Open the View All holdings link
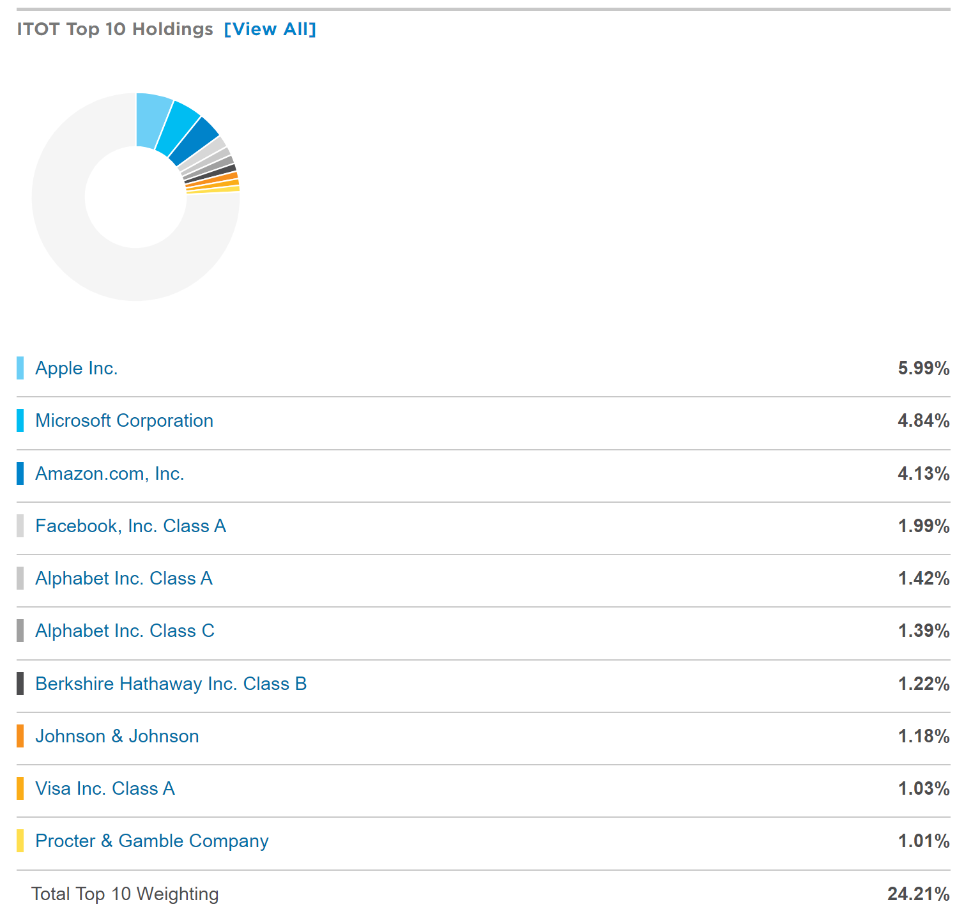964x911 pixels. tap(270, 29)
